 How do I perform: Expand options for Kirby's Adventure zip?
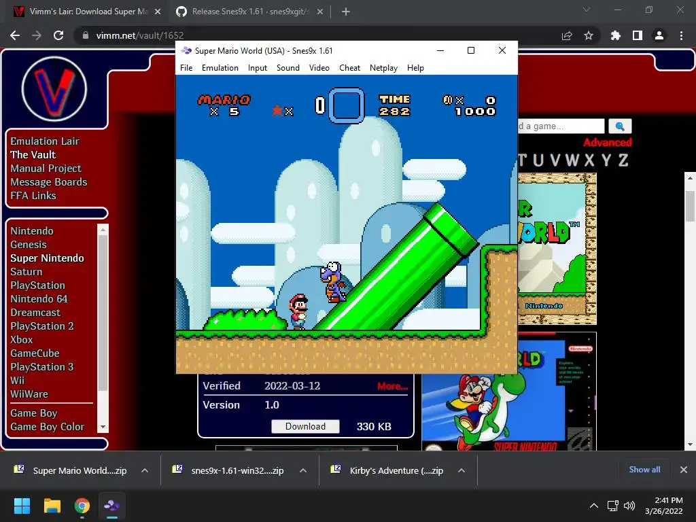pos(462,470)
